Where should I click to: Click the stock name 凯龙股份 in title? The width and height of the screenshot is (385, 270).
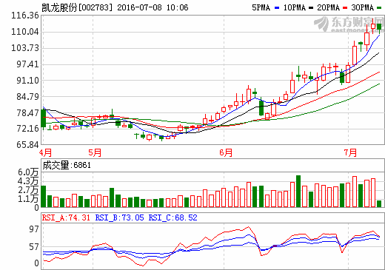(59, 7)
